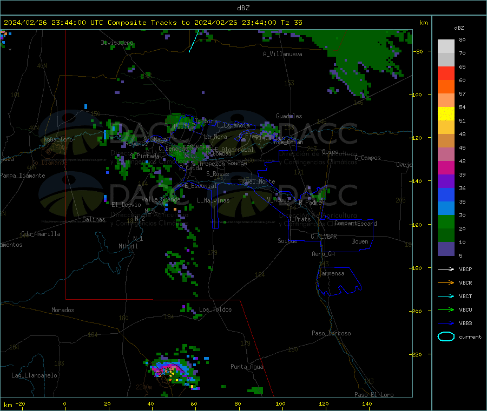Click the Paso_Barroso map label

(x=331, y=333)
